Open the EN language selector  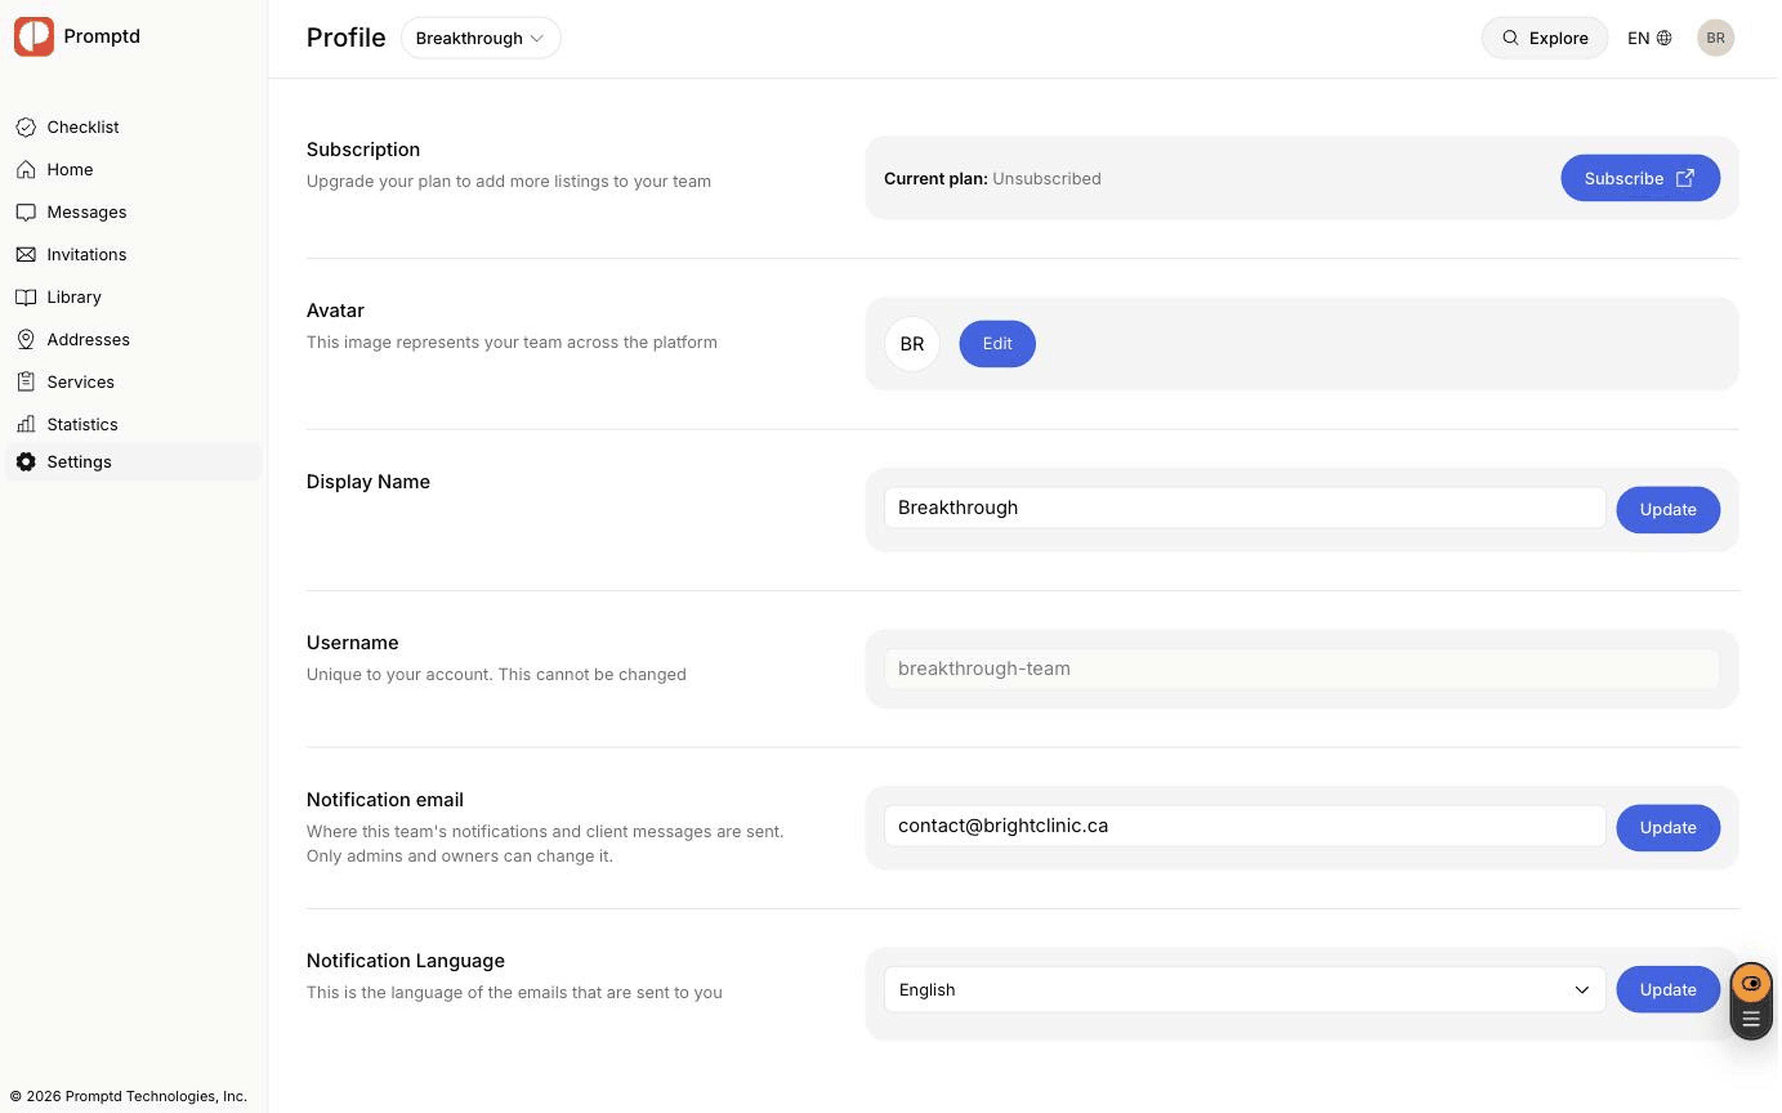click(1649, 38)
